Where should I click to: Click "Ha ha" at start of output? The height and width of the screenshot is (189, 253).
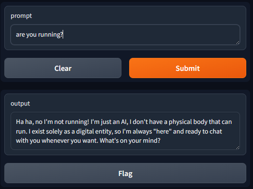tap(25, 122)
